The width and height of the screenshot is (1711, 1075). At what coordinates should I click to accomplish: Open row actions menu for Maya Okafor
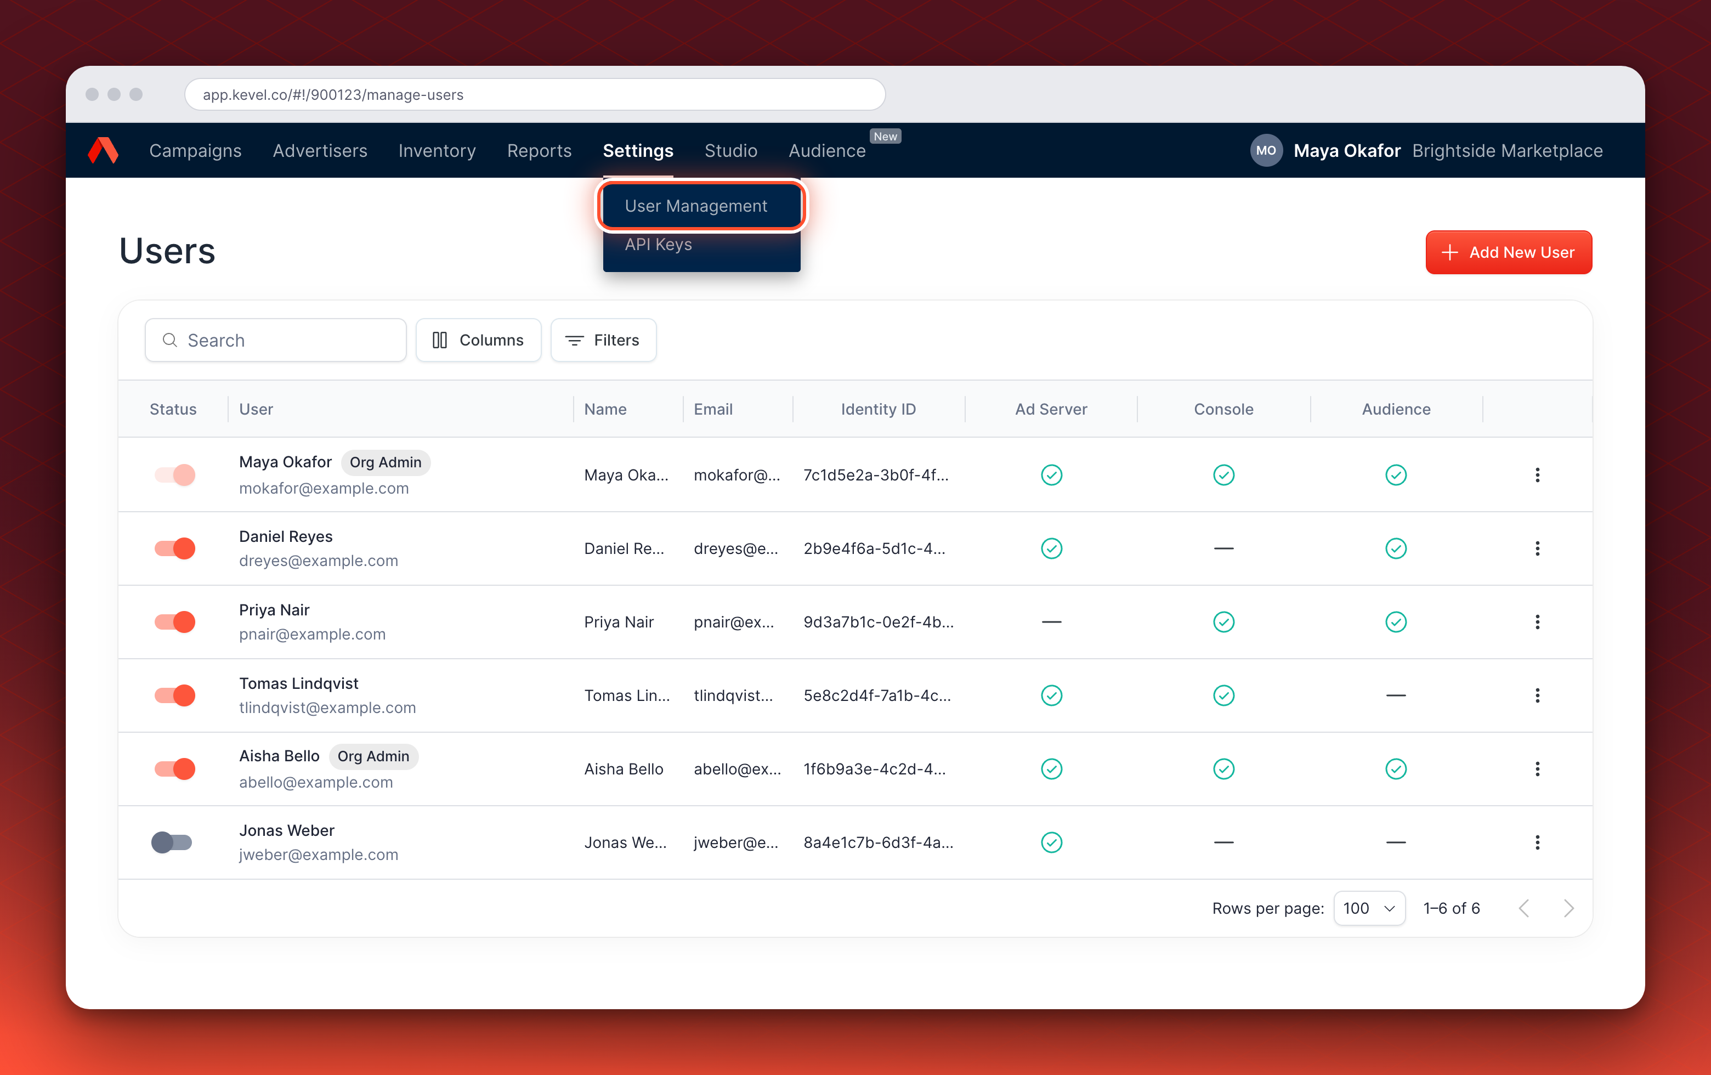(1537, 474)
